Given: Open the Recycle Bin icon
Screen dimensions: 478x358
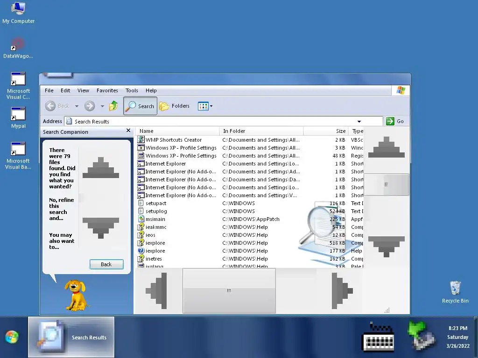Looking at the screenshot, I should tap(455, 292).
